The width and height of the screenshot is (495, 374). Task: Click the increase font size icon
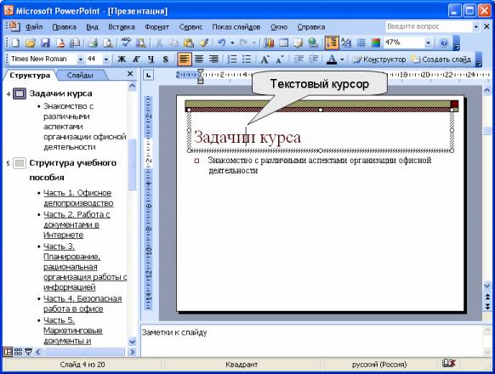(x=265, y=59)
